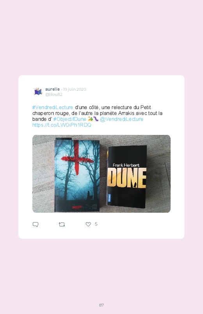Click the cactus desert emoji

(x=91, y=119)
